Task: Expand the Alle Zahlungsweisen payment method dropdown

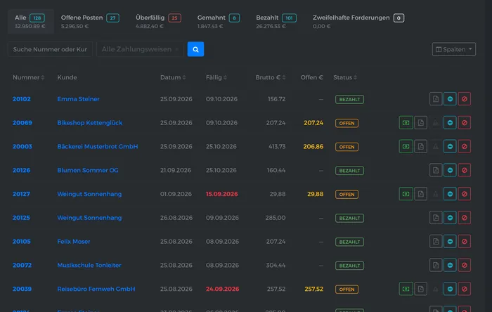Action: point(140,49)
